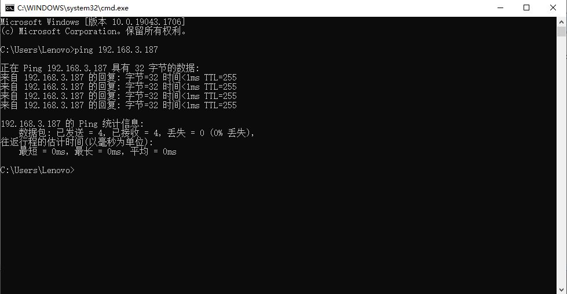
Task: Click the Microsoft Windows version line
Action: [x=93, y=22]
